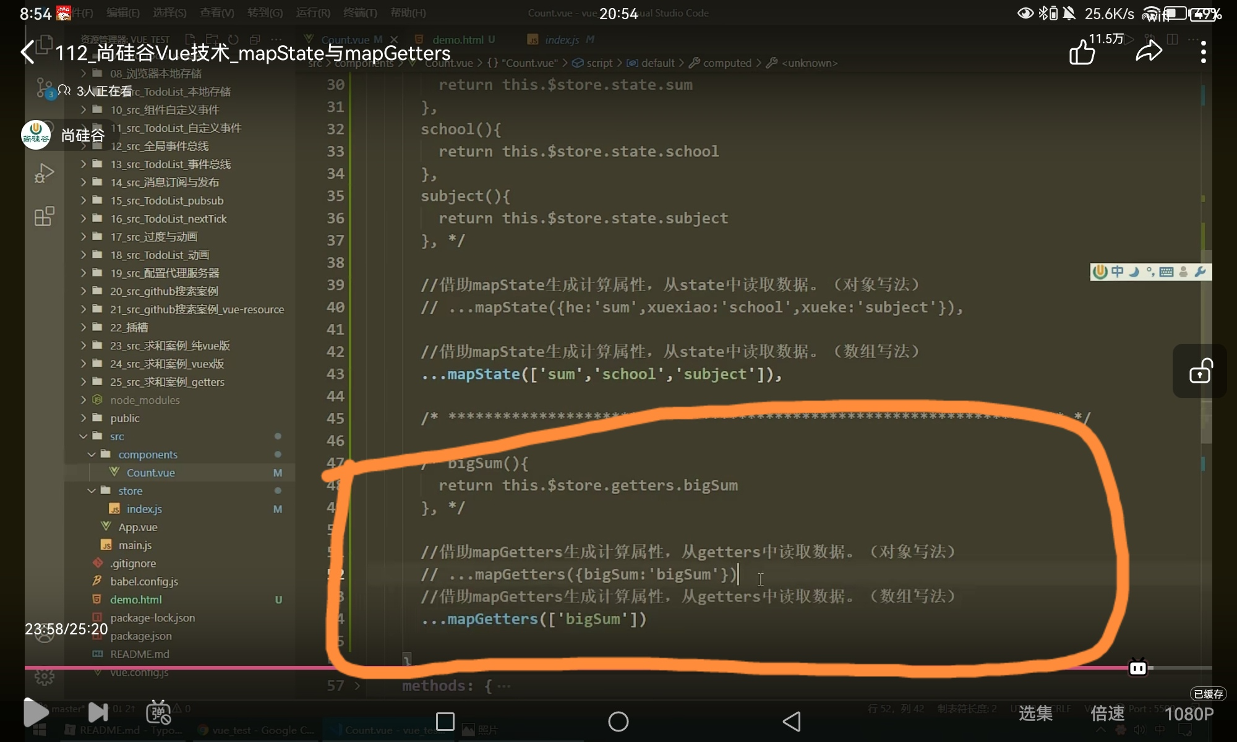Change the 1080P video quality

click(1189, 714)
